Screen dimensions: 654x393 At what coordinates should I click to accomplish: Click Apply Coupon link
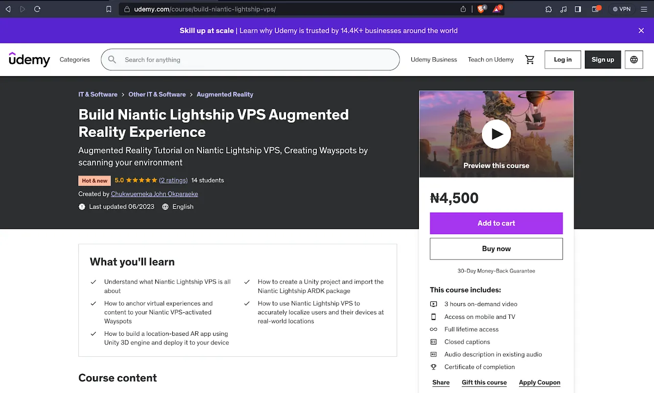click(x=540, y=382)
